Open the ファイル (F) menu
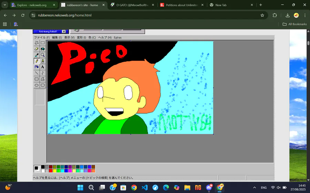Viewport: 310px width, 193px height. 42,37
